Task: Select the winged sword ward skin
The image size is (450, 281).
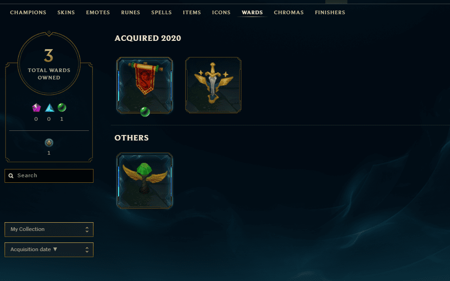Action: 213,85
